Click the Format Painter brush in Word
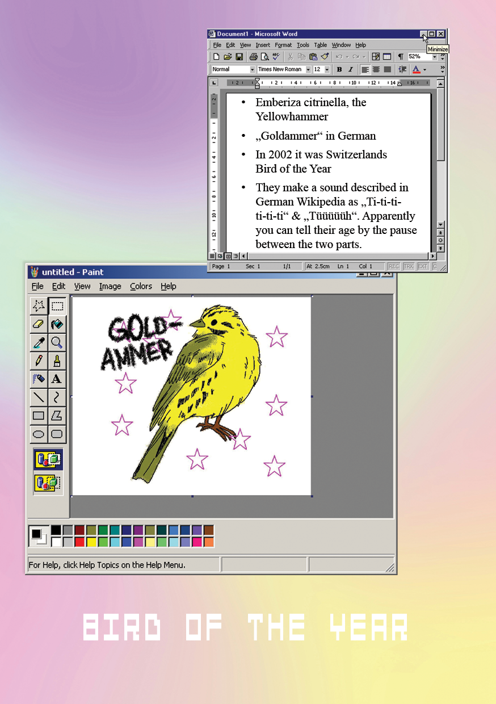The image size is (496, 704). pyautogui.click(x=325, y=56)
